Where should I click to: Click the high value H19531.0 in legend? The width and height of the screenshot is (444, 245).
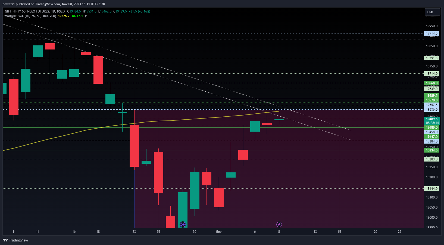(90, 11)
